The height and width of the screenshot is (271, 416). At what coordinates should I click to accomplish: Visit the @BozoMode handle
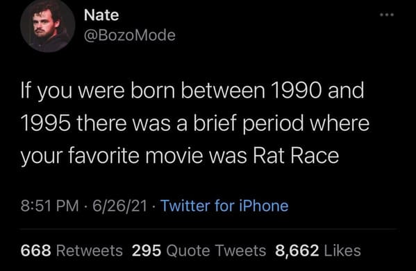click(130, 35)
